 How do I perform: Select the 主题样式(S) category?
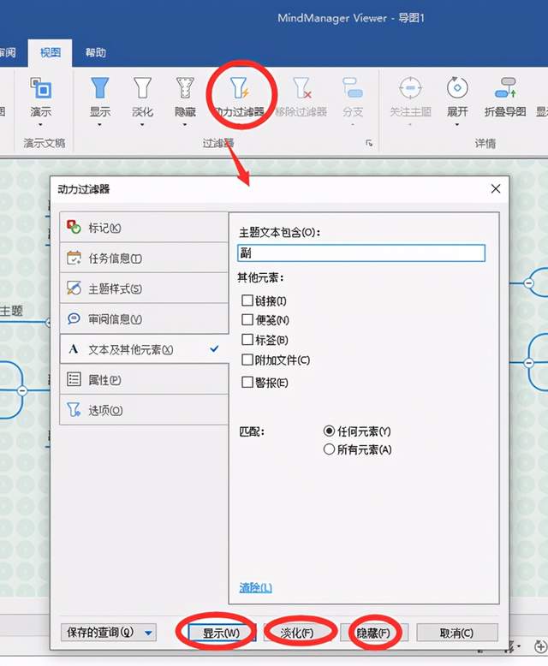[x=144, y=288]
